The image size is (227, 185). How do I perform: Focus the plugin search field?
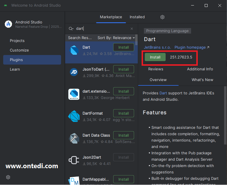102,28
